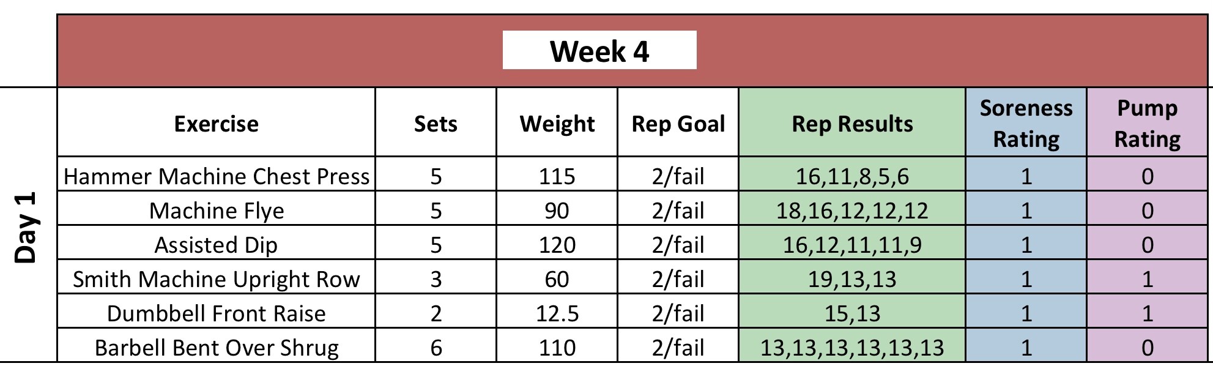The image size is (1213, 366).
Task: Click the Week 4 title cell
Action: click(x=599, y=51)
